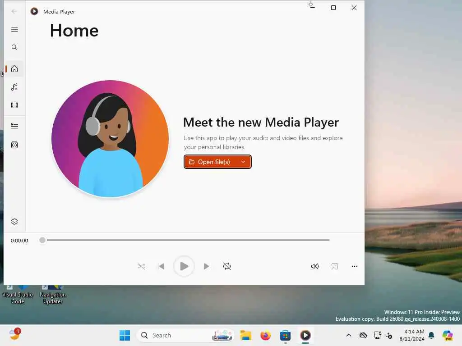Click the Home page heading
The width and height of the screenshot is (462, 346).
74,31
